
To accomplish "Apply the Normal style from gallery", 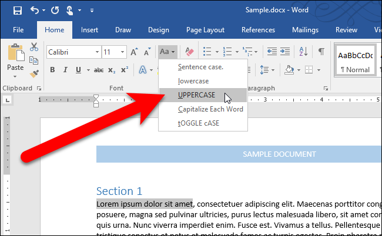I will (x=354, y=61).
